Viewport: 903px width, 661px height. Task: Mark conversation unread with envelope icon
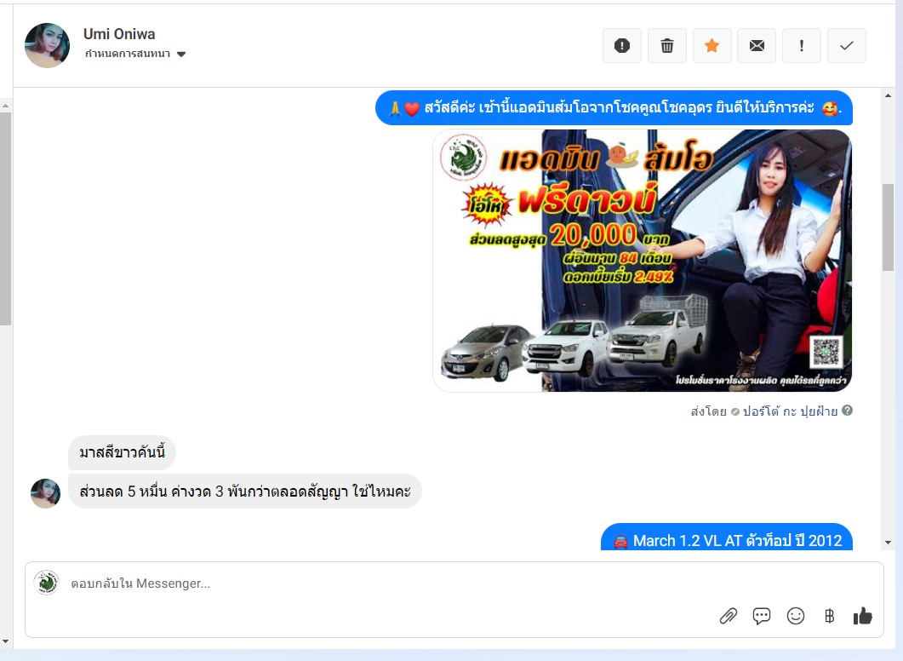(757, 45)
